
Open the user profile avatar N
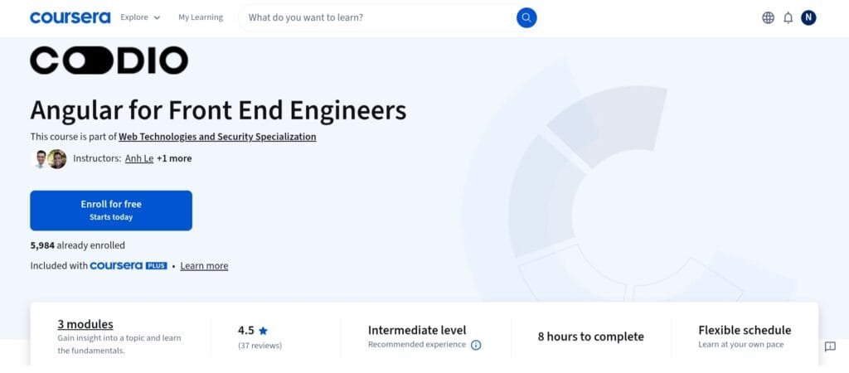pos(808,17)
